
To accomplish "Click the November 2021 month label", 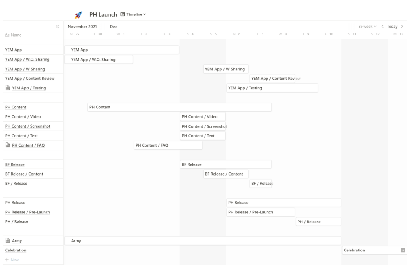I will point(82,27).
